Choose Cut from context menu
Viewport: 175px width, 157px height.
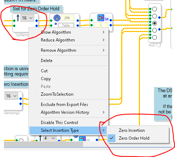click(69, 71)
